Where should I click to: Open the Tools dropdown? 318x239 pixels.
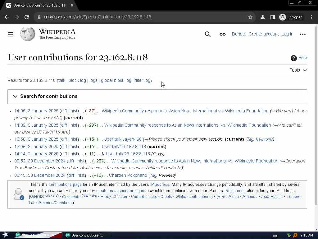(298, 70)
